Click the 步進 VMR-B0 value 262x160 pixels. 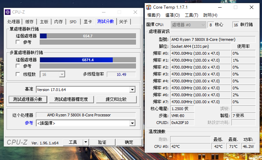(182, 116)
